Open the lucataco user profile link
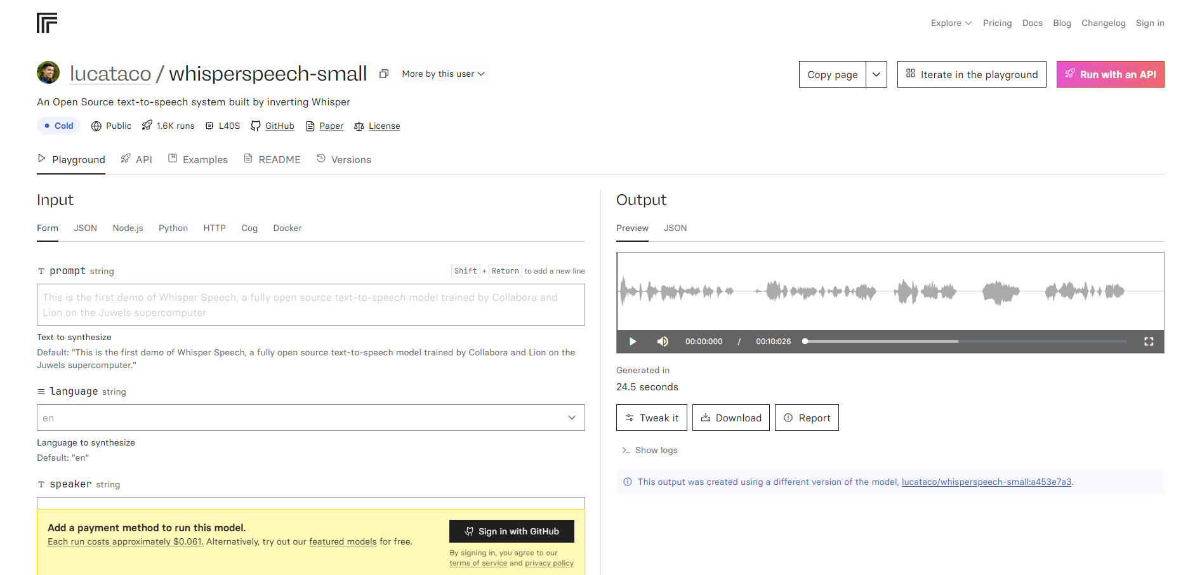Image resolution: width=1202 pixels, height=575 pixels. [110, 74]
